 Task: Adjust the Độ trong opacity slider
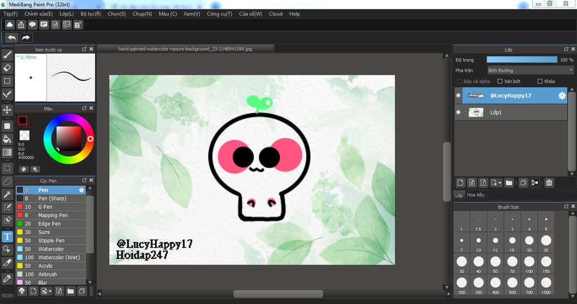click(522, 60)
